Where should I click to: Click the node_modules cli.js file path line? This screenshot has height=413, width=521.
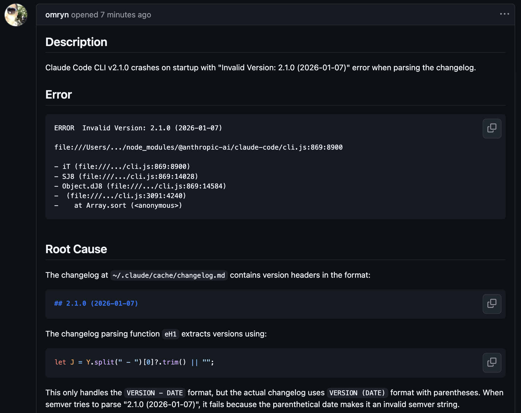pyautogui.click(x=198, y=147)
